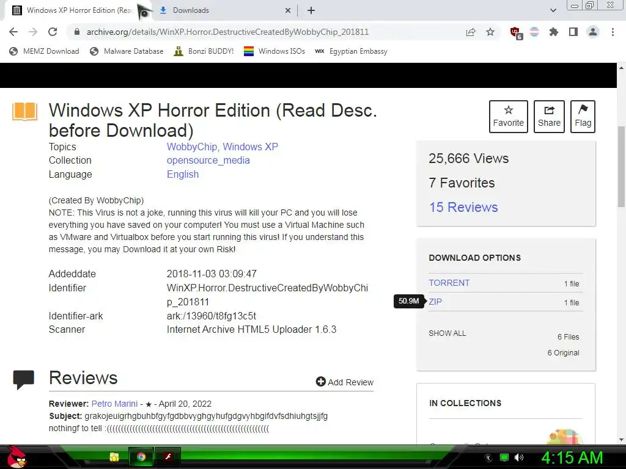The image size is (626, 469).
Task: Click the striped flag extension icon
Action: click(534, 32)
